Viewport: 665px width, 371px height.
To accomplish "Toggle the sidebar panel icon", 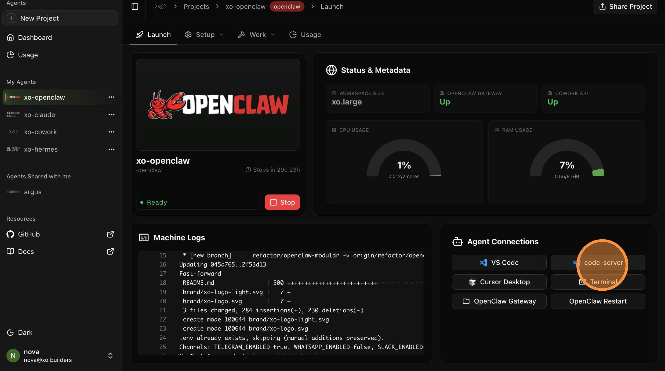I will (x=135, y=6).
